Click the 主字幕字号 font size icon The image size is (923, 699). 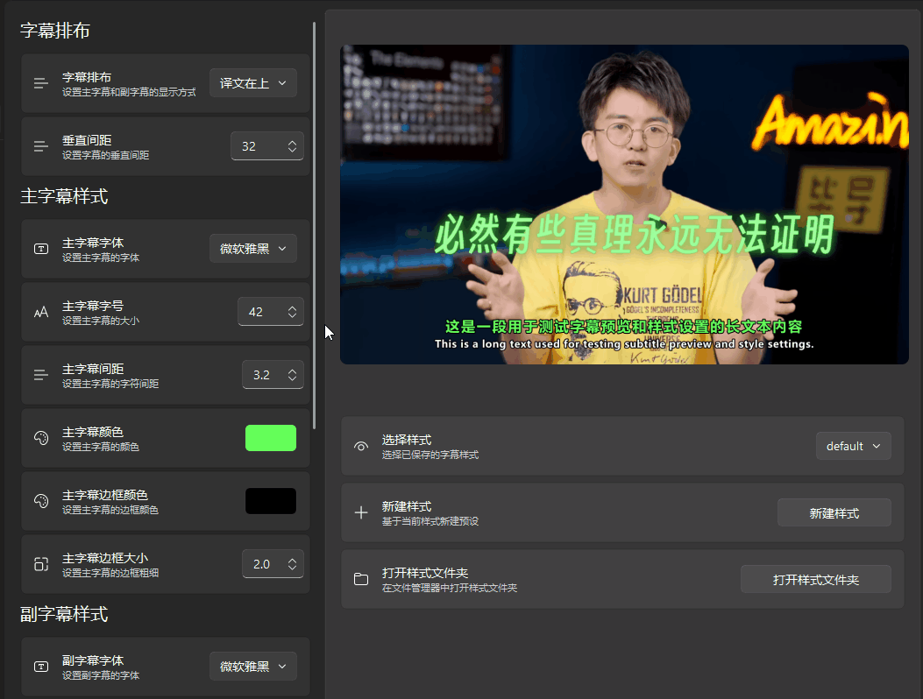point(41,312)
